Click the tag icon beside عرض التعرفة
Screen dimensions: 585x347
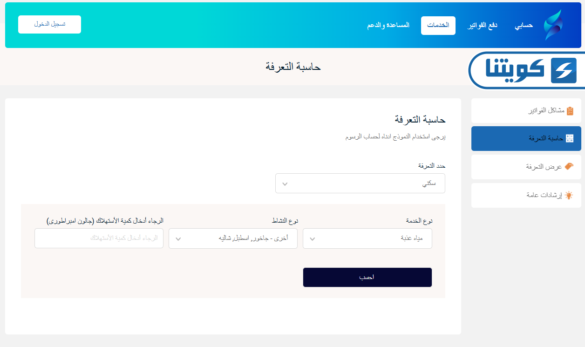click(x=569, y=166)
